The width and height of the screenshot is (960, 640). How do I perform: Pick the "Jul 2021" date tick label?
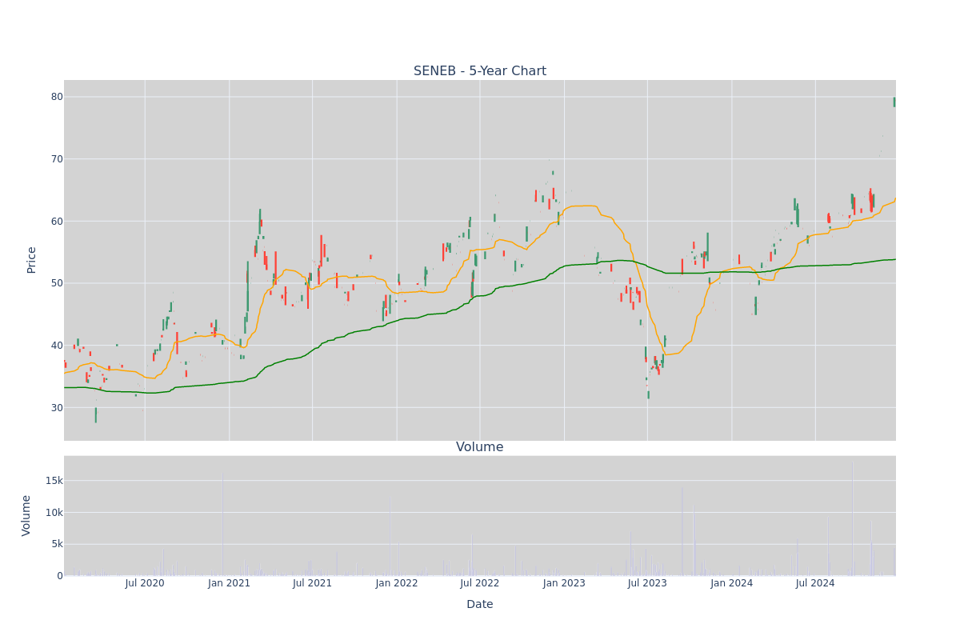tap(312, 583)
